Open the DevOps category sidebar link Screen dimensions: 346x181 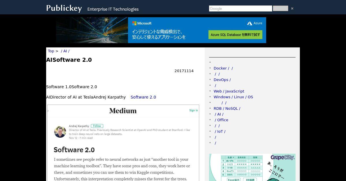[222, 80]
